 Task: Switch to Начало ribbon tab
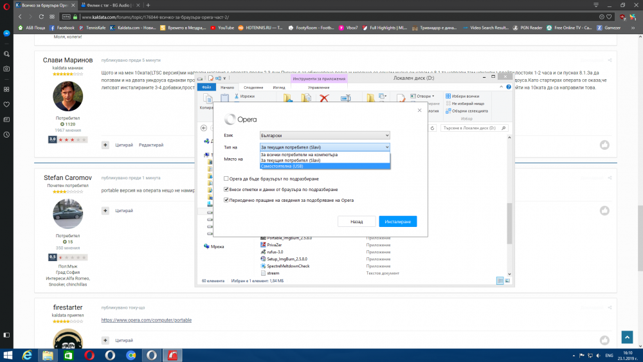[x=227, y=87]
